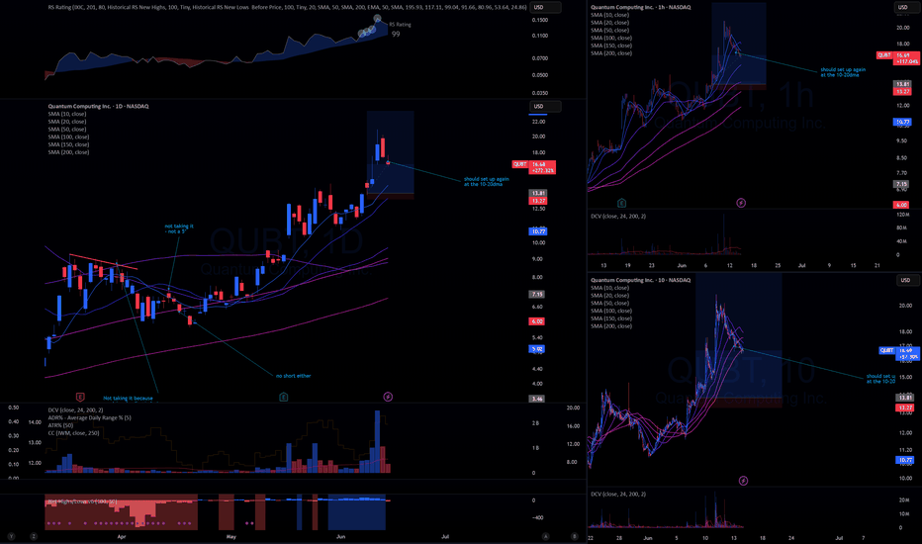Click the 'Not taking it because' note at the chart bottom
The image size is (922, 544).
point(128,399)
